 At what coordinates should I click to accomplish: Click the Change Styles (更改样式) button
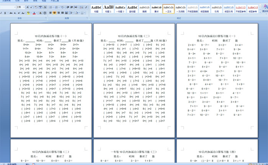pyautogui.click(x=265, y=8)
